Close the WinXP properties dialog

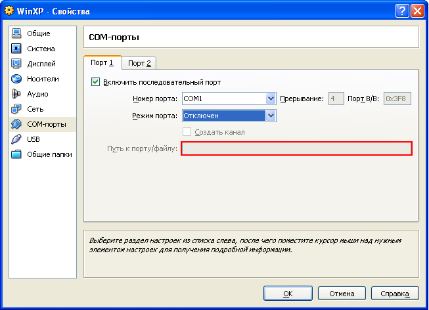(x=418, y=11)
